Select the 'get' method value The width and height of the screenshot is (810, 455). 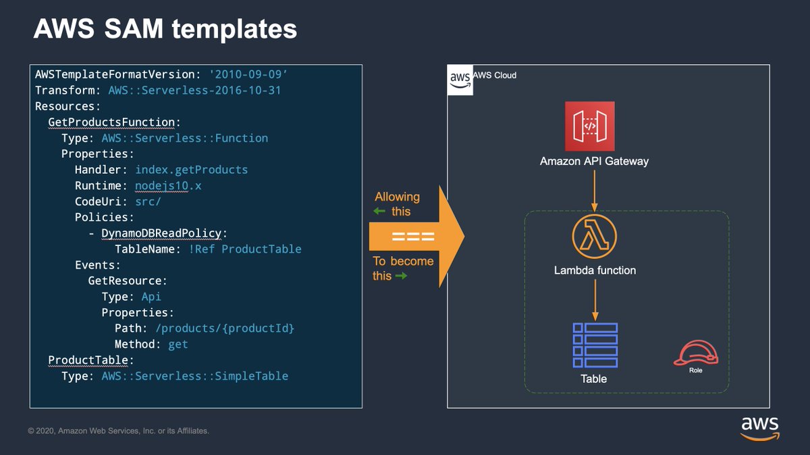pyautogui.click(x=178, y=344)
